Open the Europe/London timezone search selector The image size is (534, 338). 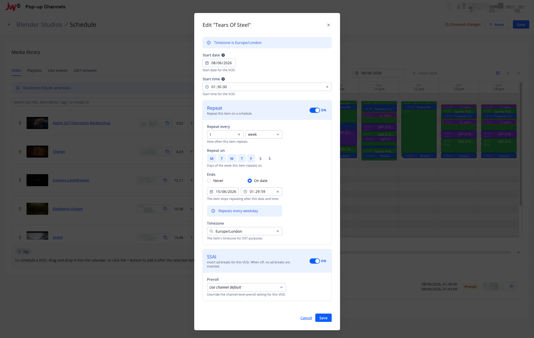244,231
